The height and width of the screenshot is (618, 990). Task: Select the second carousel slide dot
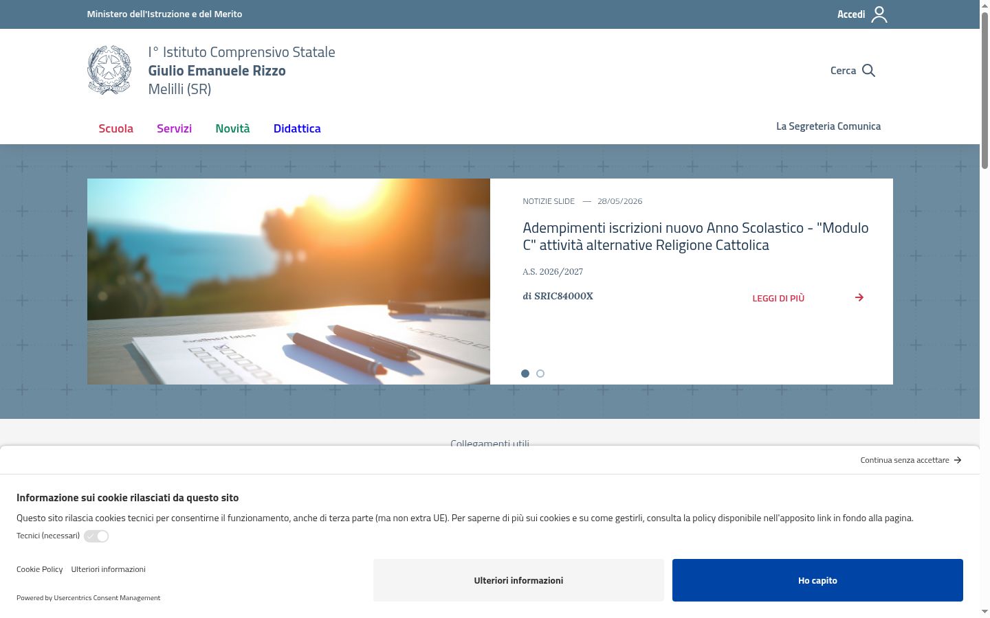click(x=540, y=374)
